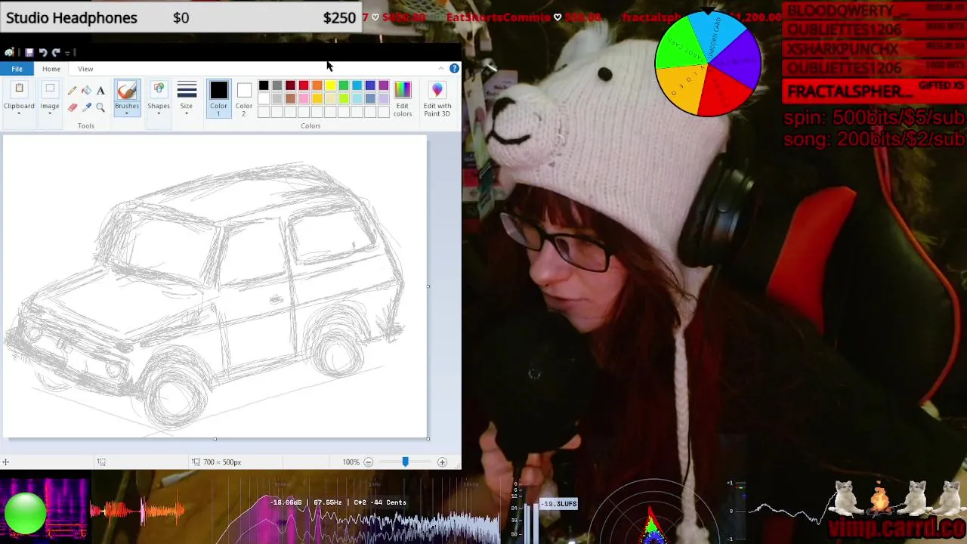Image resolution: width=967 pixels, height=544 pixels.
Task: Open Edit with Paint 3D
Action: pos(437,100)
